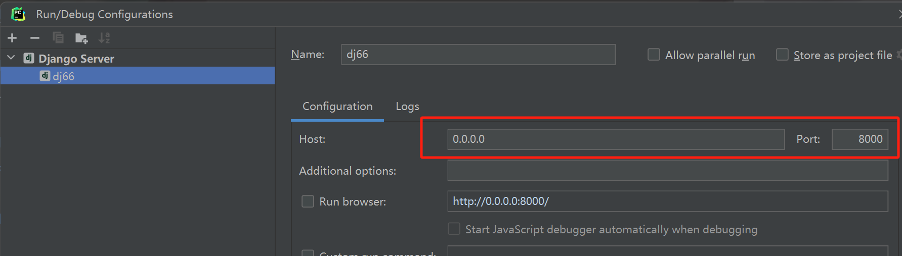Screen dimensions: 902x256
Task: Select the Django Server group label
Action: [76, 59]
